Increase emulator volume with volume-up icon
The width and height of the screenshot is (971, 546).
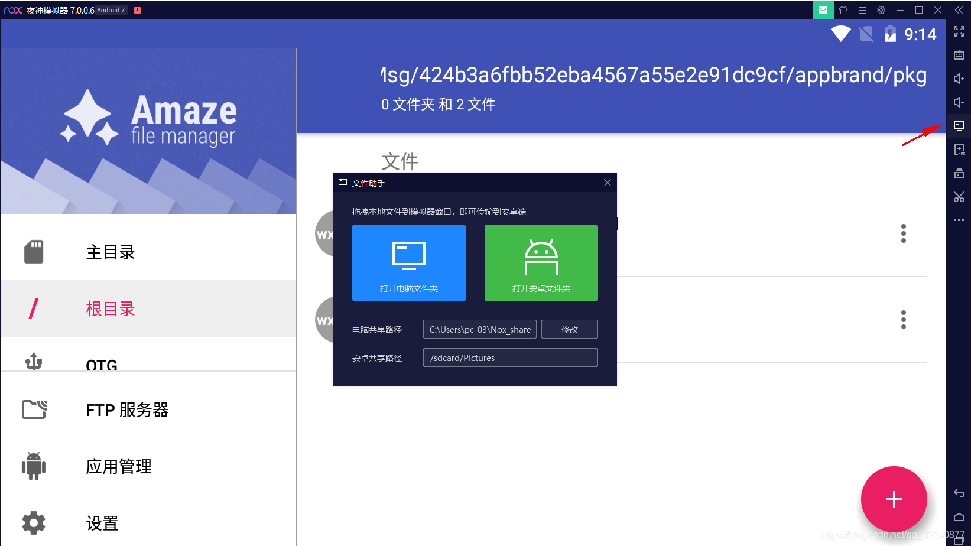(959, 78)
